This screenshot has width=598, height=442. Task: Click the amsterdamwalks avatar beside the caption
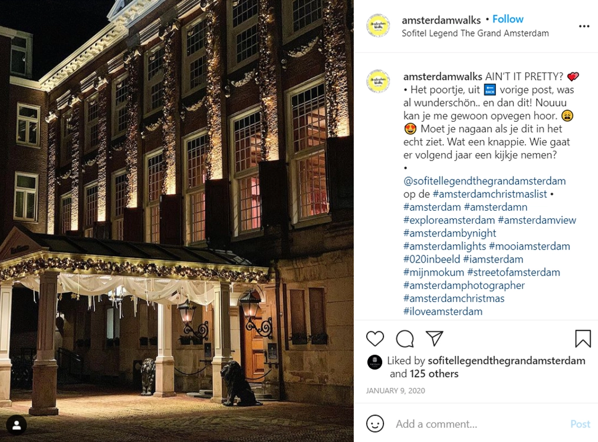(378, 81)
